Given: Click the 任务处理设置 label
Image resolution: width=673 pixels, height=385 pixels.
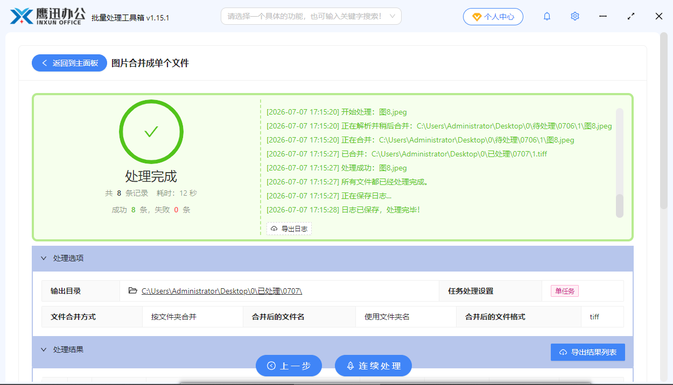Looking at the screenshot, I should 471,291.
